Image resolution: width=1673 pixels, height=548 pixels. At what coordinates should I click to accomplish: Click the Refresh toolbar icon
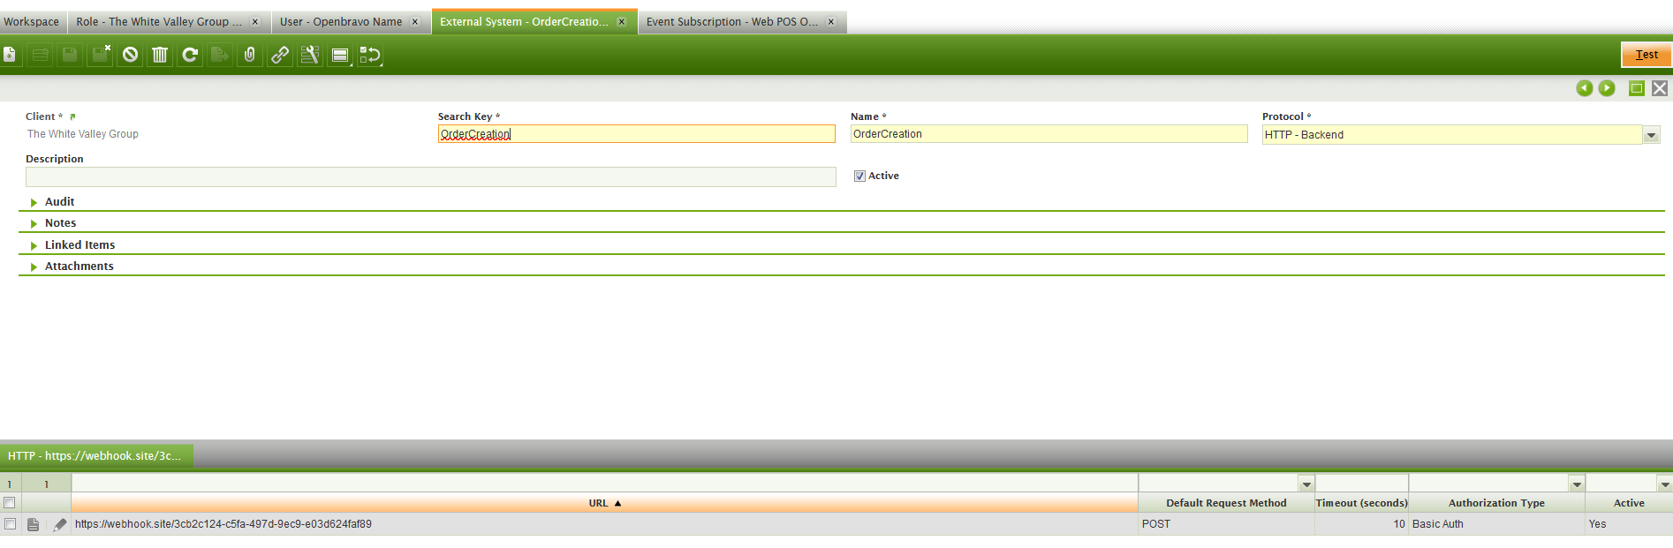190,55
